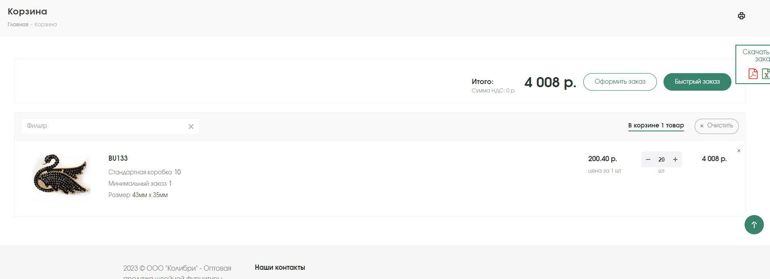
Task: Download the order as PDF
Action: tap(753, 74)
